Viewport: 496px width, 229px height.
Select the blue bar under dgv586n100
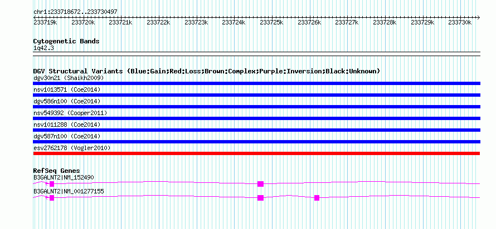pyautogui.click(x=256, y=107)
